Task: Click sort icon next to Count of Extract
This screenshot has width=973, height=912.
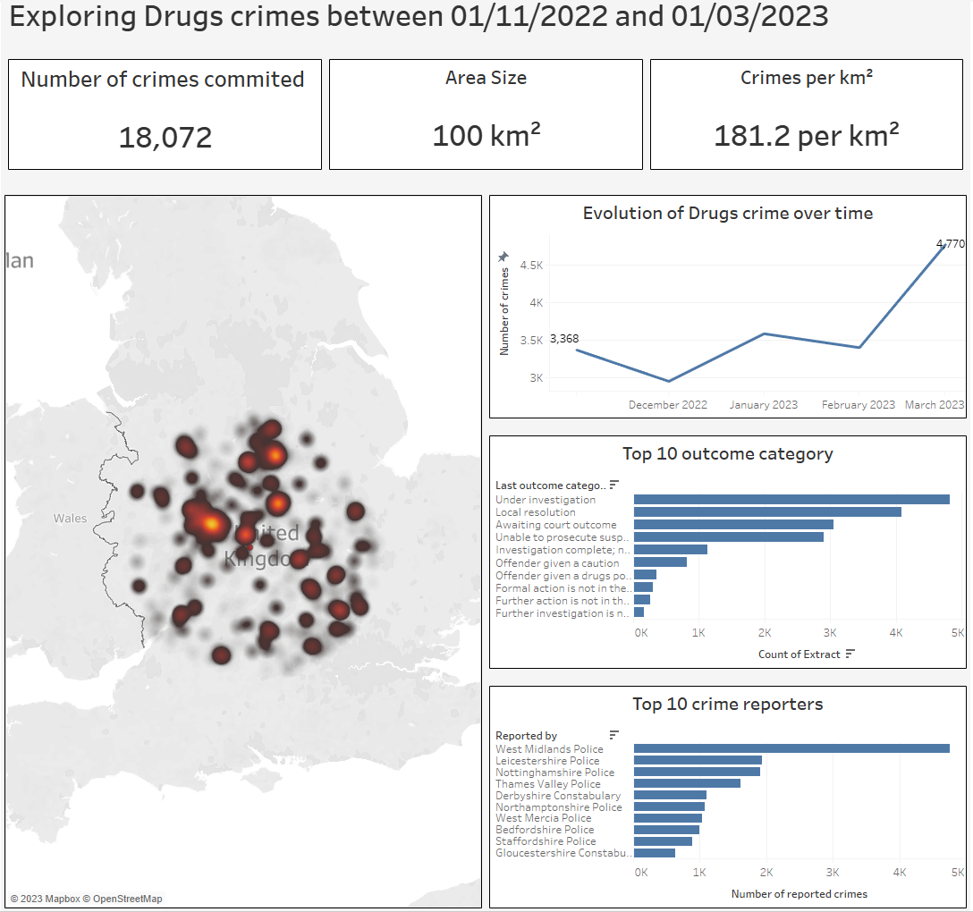Action: 850,654
